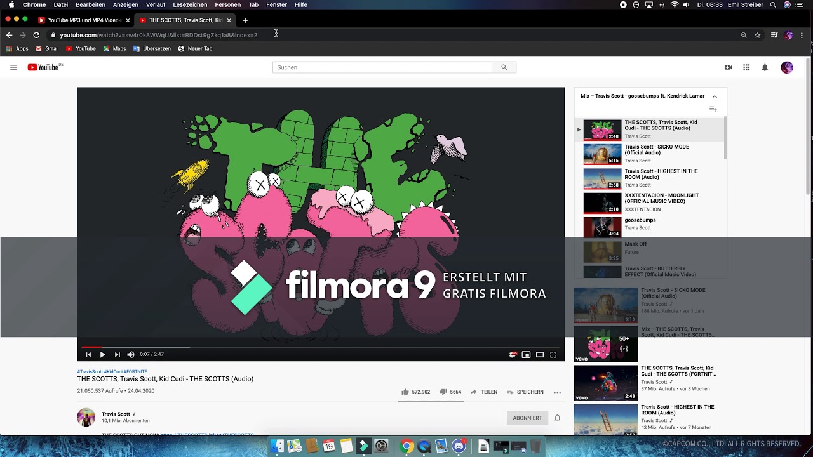This screenshot has height=457, width=813.
Task: Click the zoom magnifier icon in address bar
Action: [x=744, y=35]
